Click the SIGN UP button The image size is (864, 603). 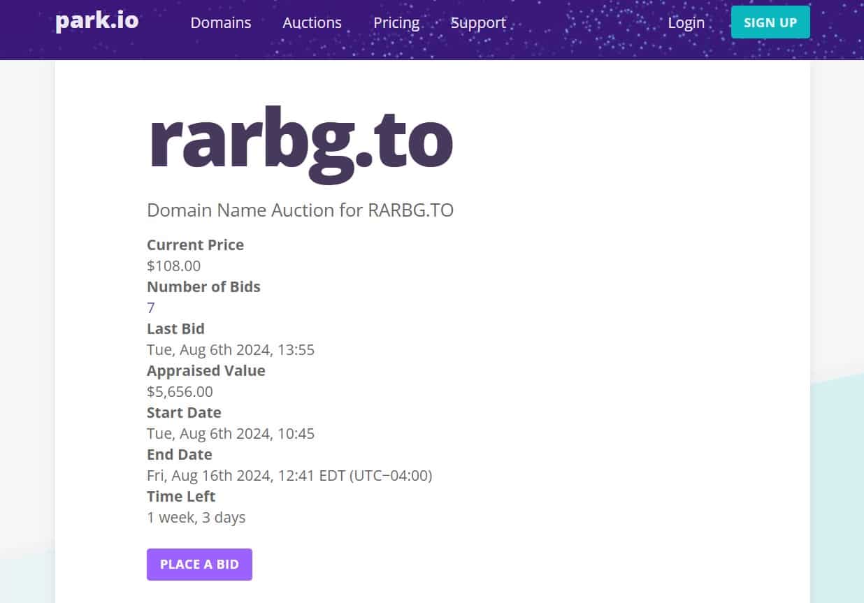(770, 22)
